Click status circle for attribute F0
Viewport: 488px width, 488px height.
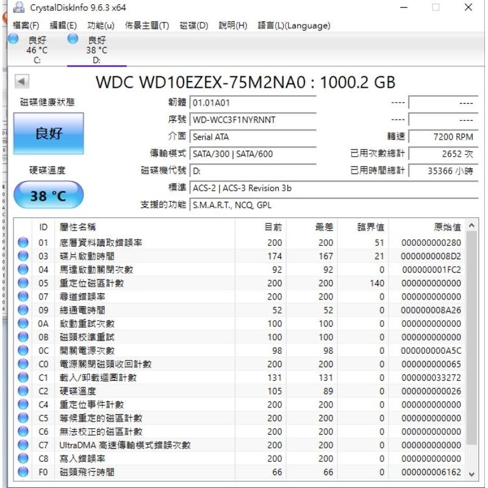tap(23, 472)
